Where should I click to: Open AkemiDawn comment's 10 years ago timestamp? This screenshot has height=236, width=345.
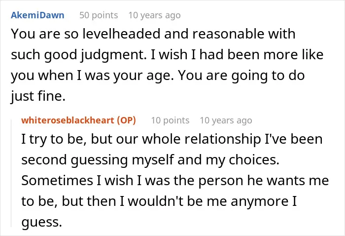tap(154, 15)
